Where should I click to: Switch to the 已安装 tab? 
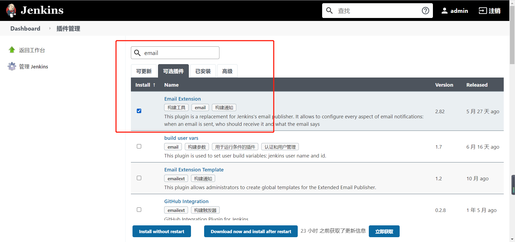click(203, 71)
